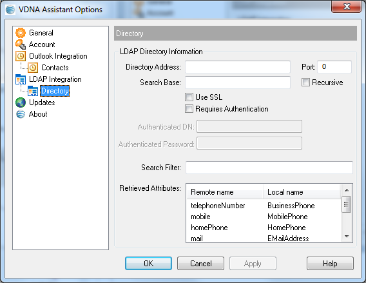Select LDAP Integration in the tree
Image resolution: width=366 pixels, height=283 pixels.
point(55,79)
